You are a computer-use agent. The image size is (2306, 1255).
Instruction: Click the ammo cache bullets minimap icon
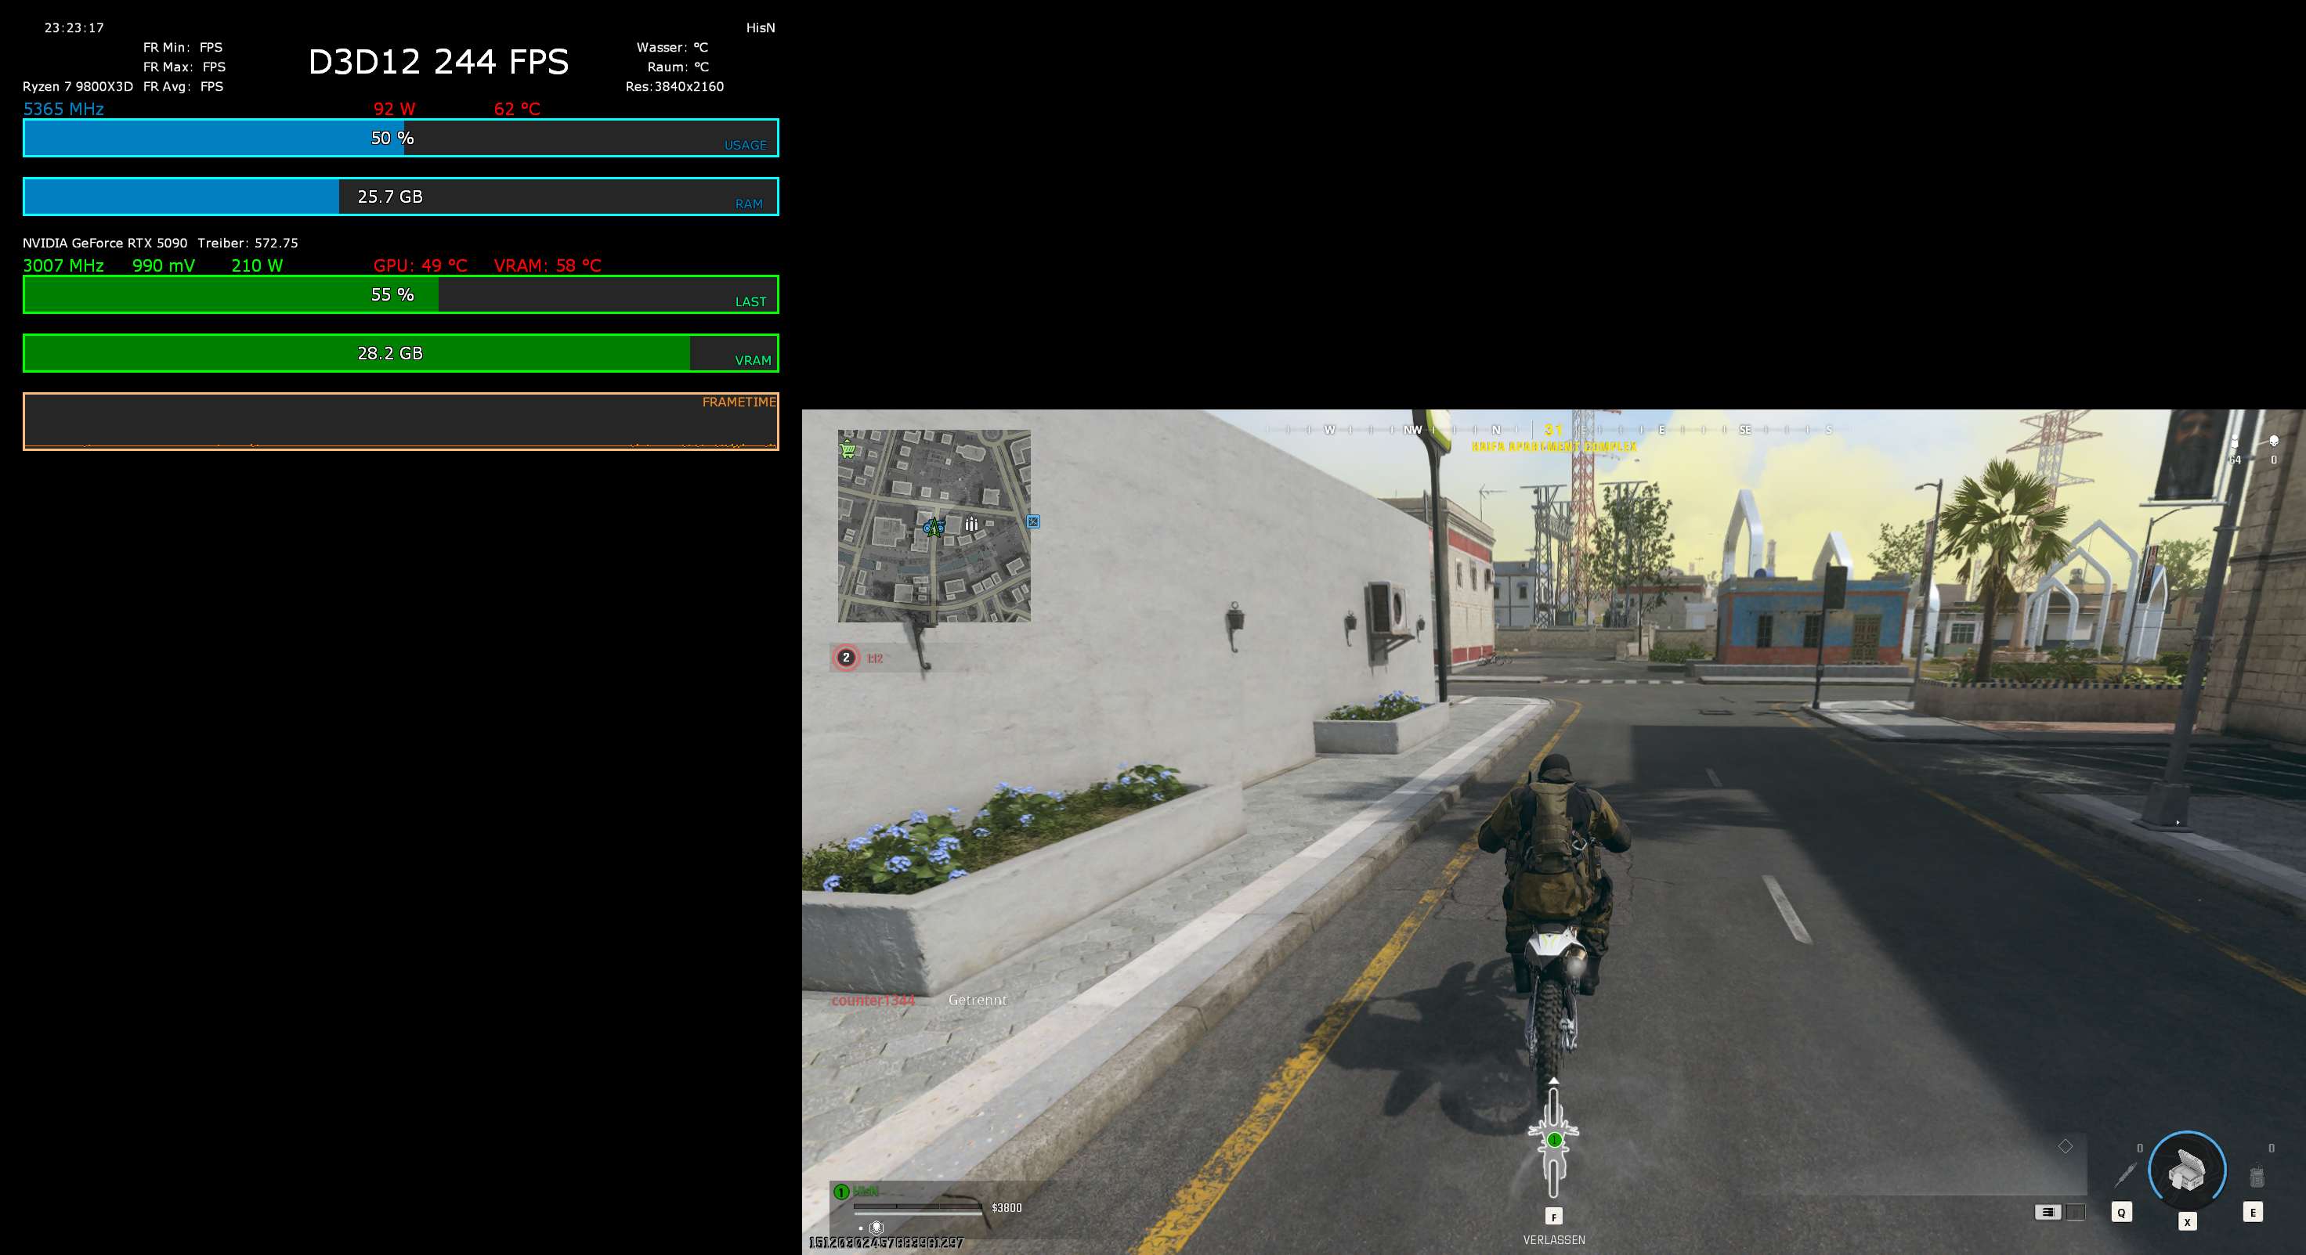pos(971,525)
